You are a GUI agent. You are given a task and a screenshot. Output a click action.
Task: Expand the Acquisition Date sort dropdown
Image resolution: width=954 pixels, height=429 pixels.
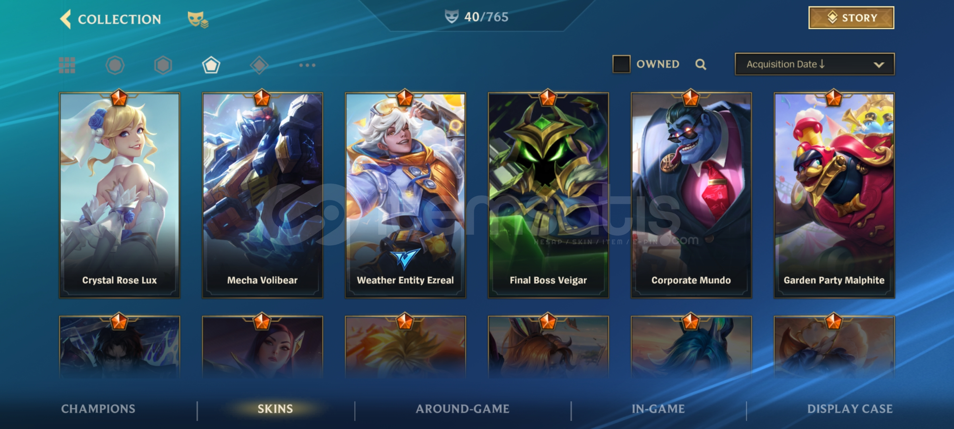pos(815,64)
